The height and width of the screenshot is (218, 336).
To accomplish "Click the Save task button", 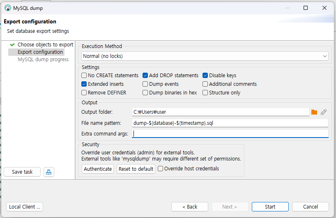I will (x=22, y=172).
